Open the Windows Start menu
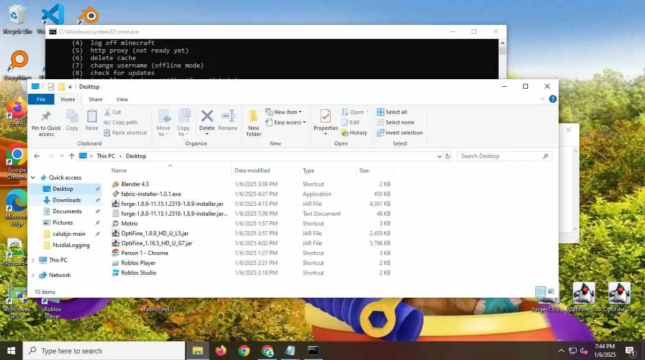 [x=11, y=351]
